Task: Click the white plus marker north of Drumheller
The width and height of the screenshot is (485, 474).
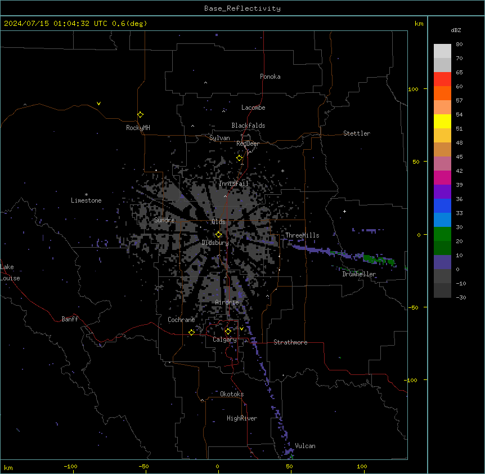Action: 344,211
